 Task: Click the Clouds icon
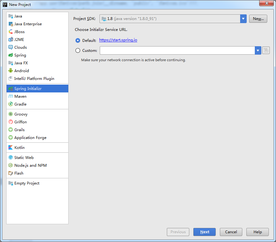(x=11, y=47)
